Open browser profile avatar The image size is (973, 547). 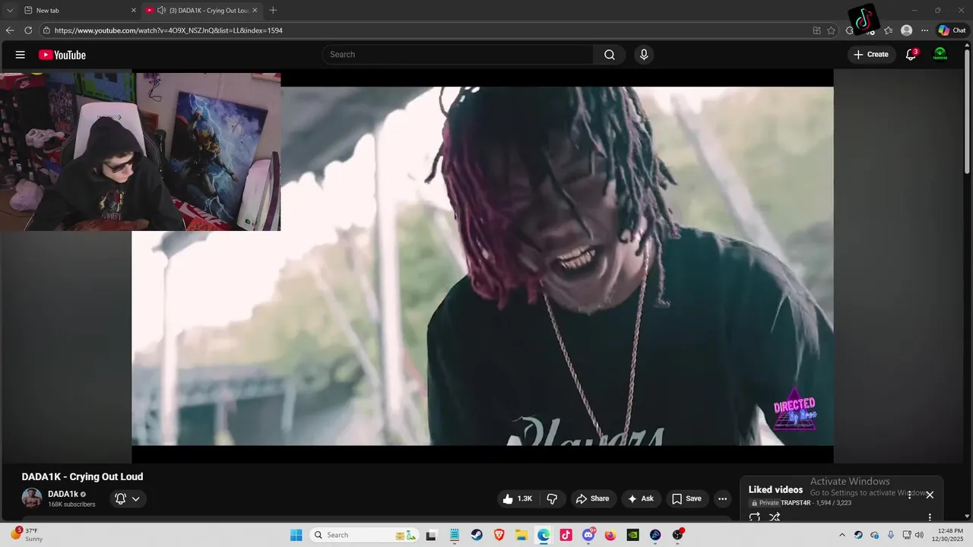[906, 30]
